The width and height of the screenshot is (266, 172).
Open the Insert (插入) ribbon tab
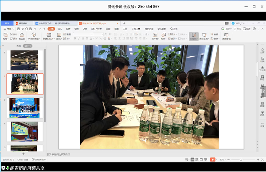pos(60,29)
